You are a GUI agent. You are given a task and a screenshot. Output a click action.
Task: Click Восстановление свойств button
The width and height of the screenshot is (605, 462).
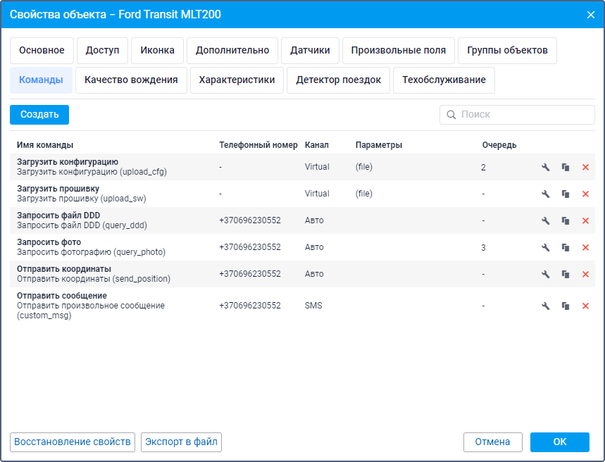pos(73,442)
